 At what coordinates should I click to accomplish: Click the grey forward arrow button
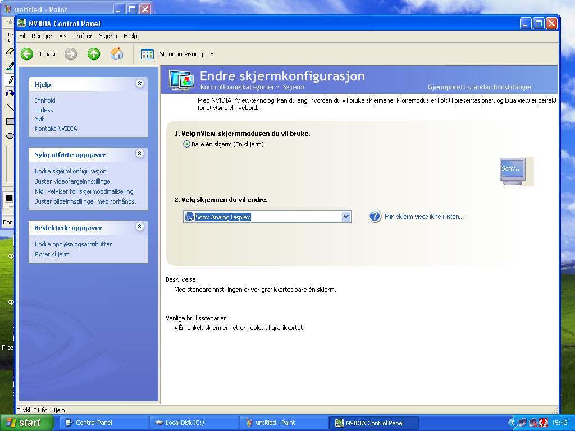pos(71,54)
